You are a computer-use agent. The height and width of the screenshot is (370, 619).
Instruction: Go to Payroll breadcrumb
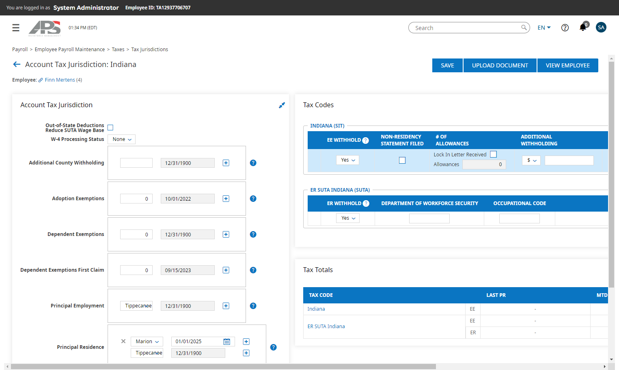click(x=20, y=50)
